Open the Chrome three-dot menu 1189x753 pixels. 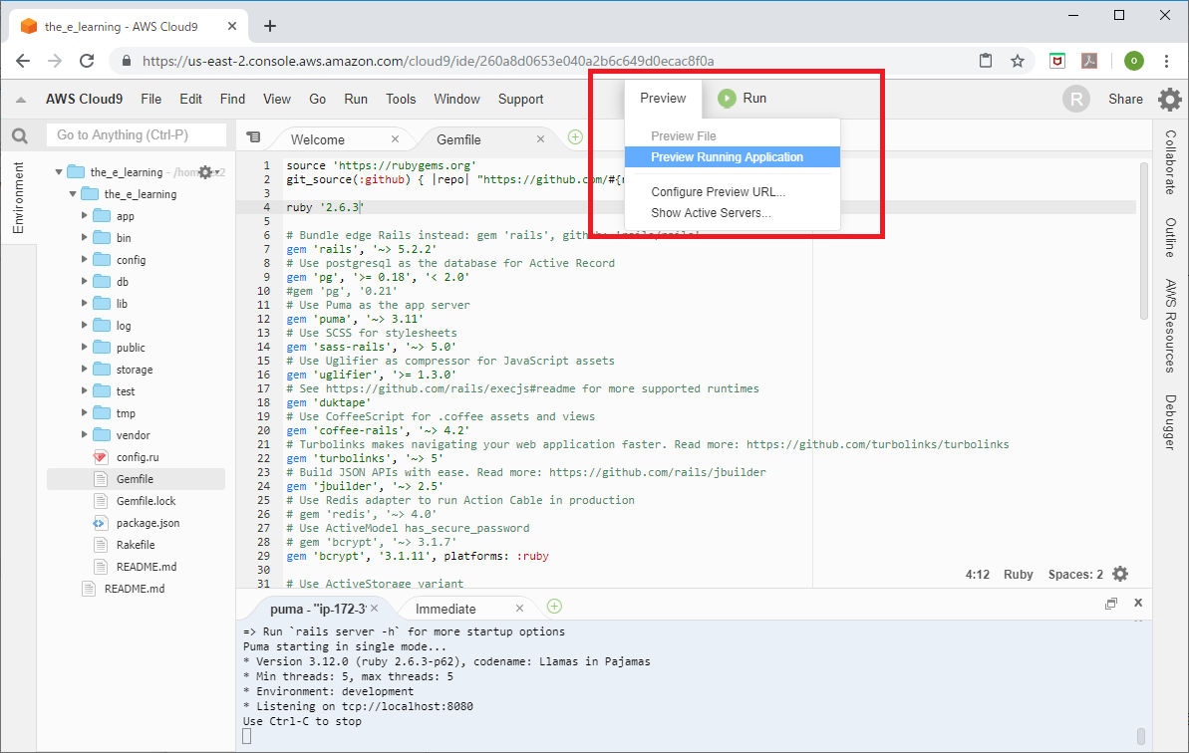click(x=1166, y=61)
